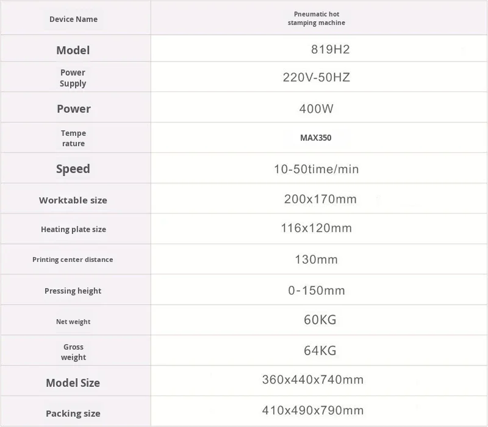Select the 116x120mm value
Screen dimensions: 488x427
click(x=316, y=228)
